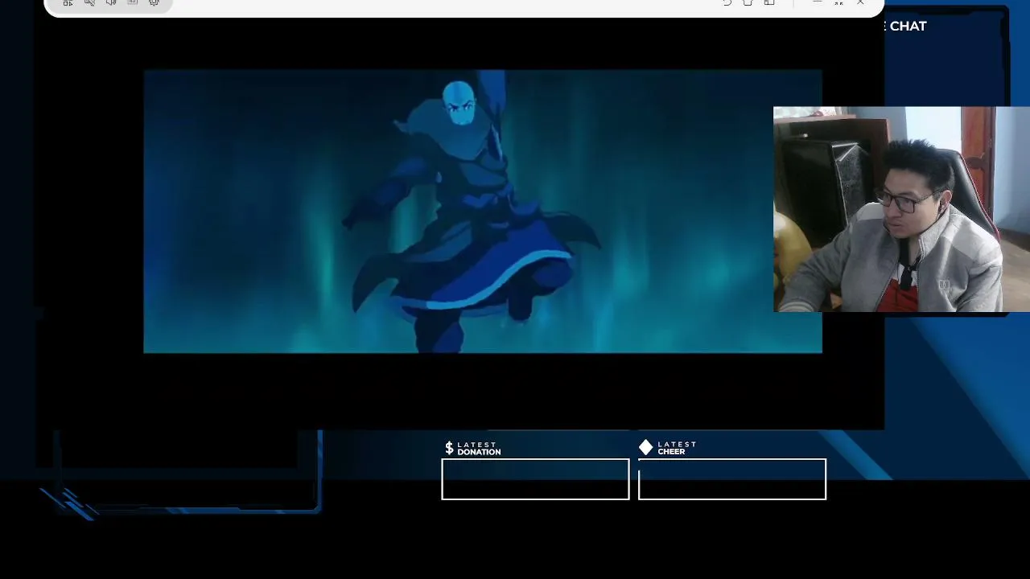Screen dimensions: 1030x579
Task: Click the empty Latest Donation box
Action: (535, 479)
